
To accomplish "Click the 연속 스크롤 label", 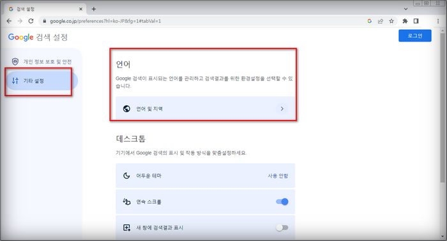I will (149, 201).
